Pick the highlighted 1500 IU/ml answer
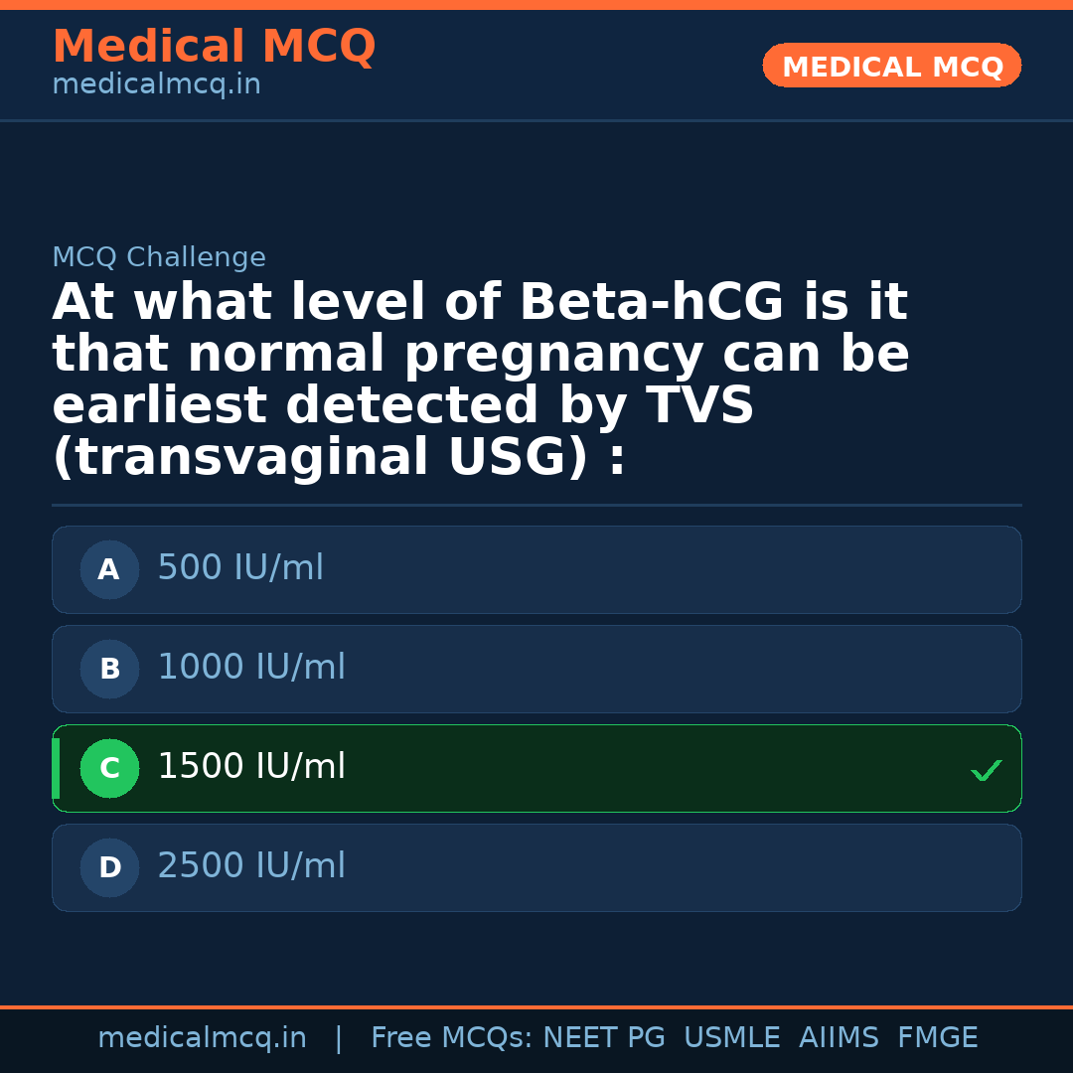 (251, 768)
